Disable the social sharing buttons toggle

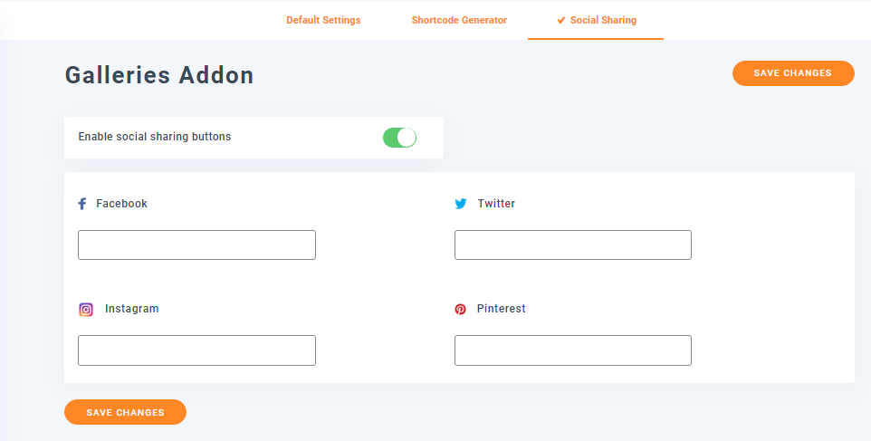pos(399,138)
